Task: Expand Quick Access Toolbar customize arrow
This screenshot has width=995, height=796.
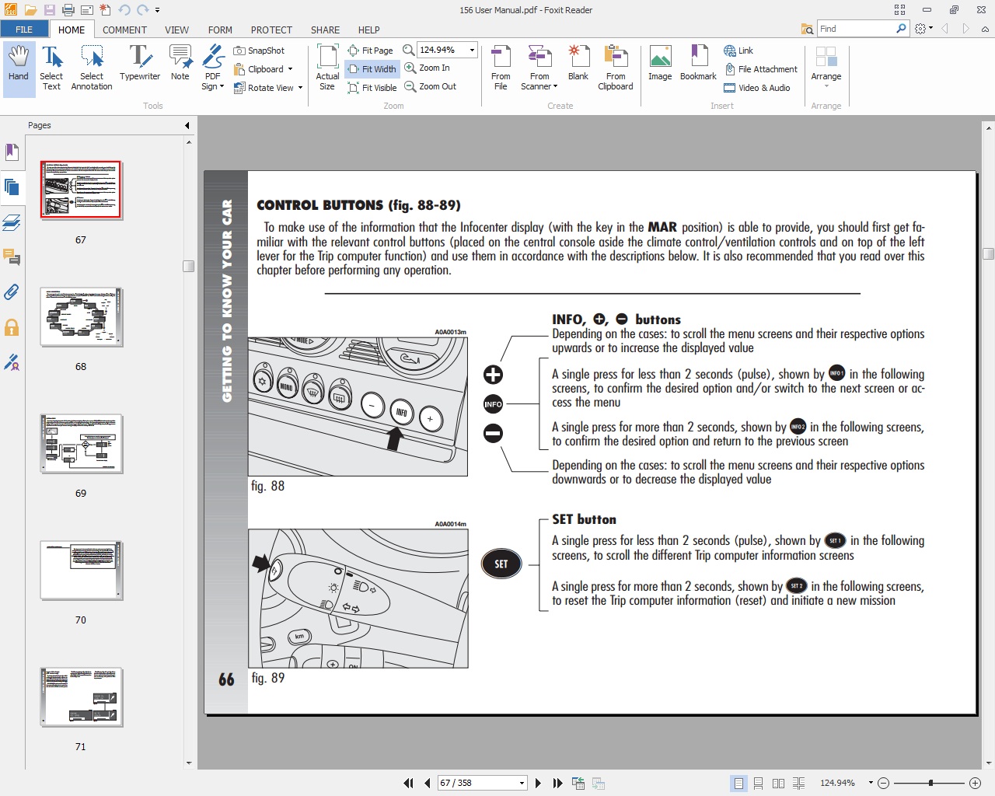Action: click(x=157, y=10)
